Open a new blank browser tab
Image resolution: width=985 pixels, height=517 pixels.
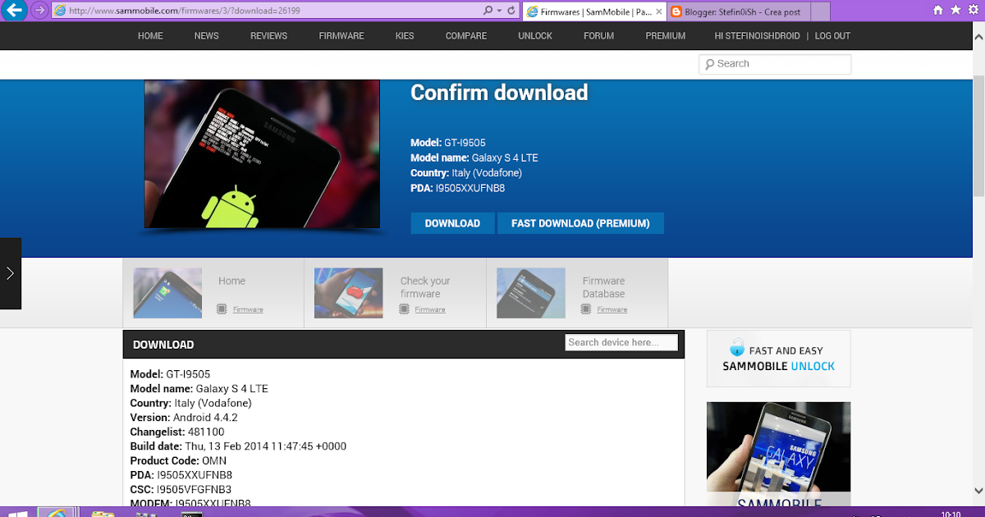[822, 11]
